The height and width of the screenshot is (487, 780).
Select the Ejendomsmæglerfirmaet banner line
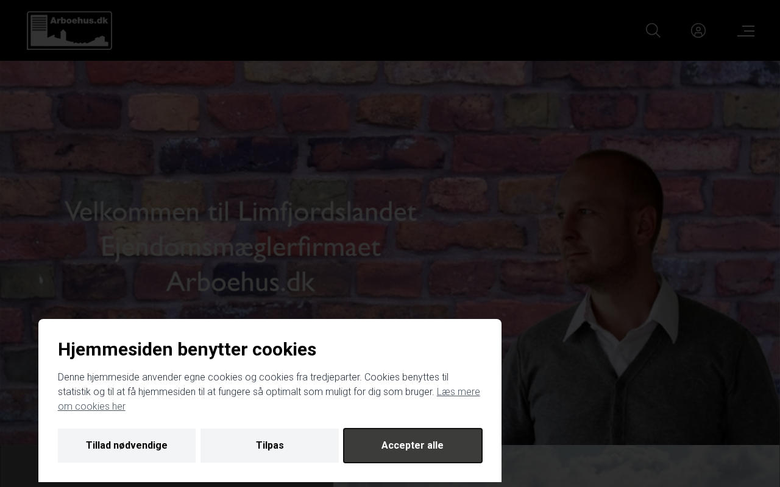click(x=241, y=247)
